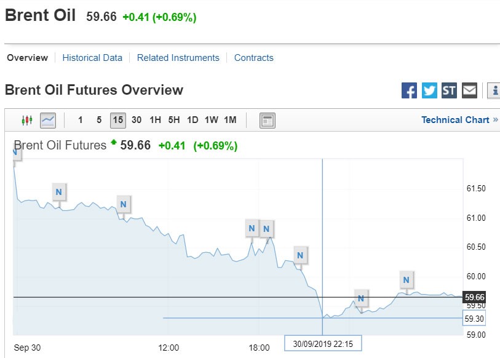
Task: Open the news panel layout icon
Action: point(268,120)
